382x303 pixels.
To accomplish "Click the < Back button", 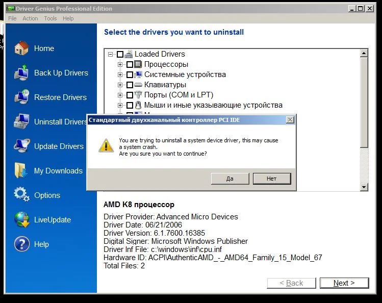I will 291,283.
